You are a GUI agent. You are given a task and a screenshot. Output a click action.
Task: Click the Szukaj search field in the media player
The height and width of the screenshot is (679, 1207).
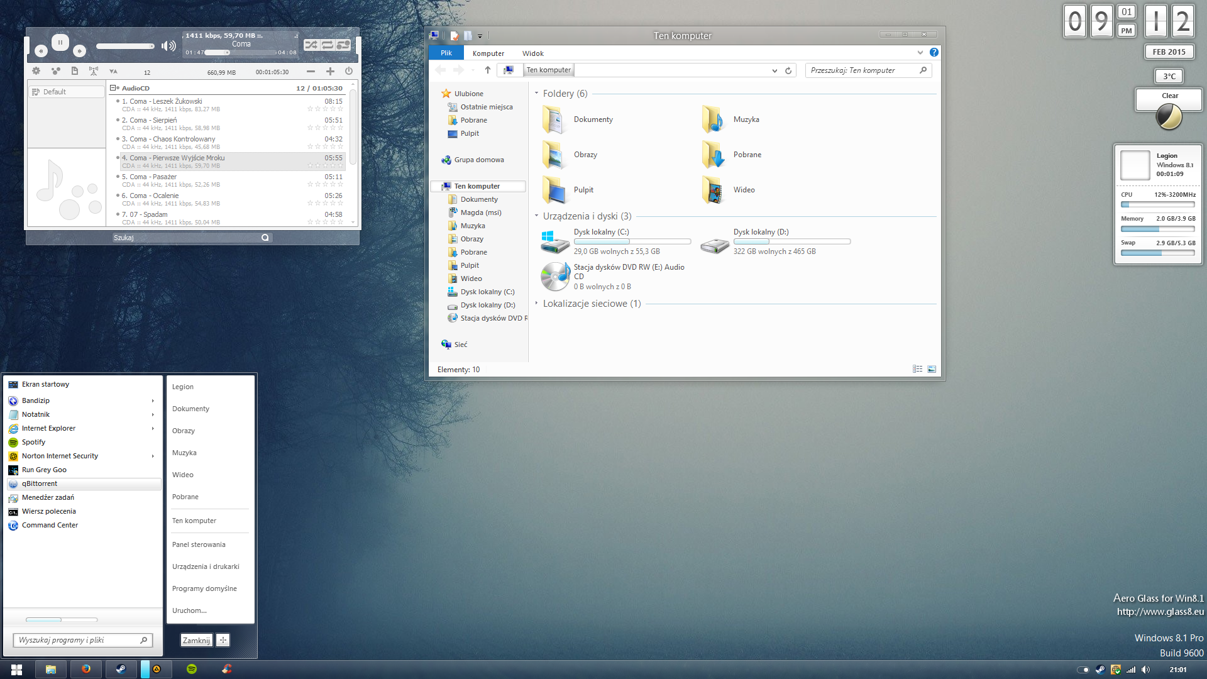pos(192,238)
